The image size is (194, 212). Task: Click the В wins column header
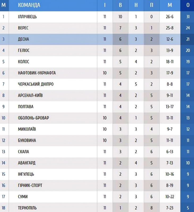[120, 5]
